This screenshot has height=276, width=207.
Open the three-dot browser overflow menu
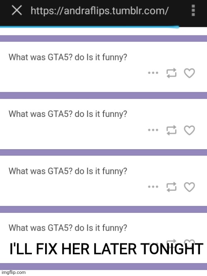point(193,10)
